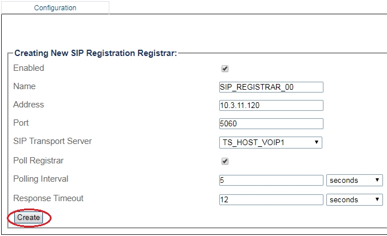Click the Port field showing 5060
The width and height of the screenshot is (387, 236).
point(271,123)
